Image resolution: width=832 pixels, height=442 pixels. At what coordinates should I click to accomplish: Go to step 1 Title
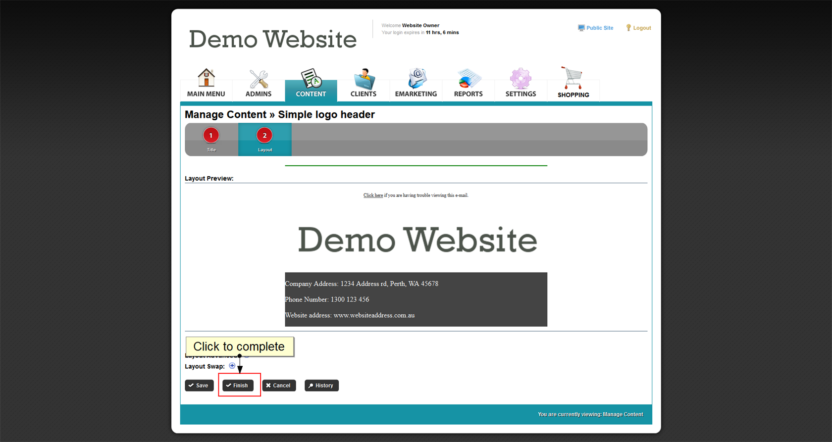click(211, 139)
